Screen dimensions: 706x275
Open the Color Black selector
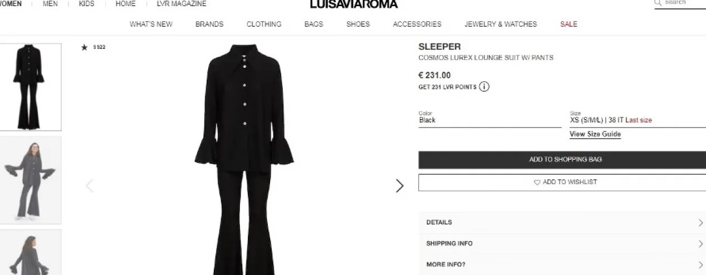pyautogui.click(x=490, y=118)
